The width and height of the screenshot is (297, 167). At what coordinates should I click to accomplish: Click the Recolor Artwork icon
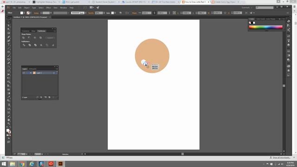[x=120, y=13]
